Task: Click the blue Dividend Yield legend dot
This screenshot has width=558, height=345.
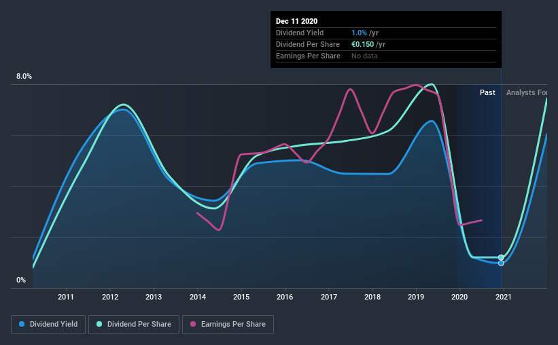Action: pyautogui.click(x=22, y=324)
